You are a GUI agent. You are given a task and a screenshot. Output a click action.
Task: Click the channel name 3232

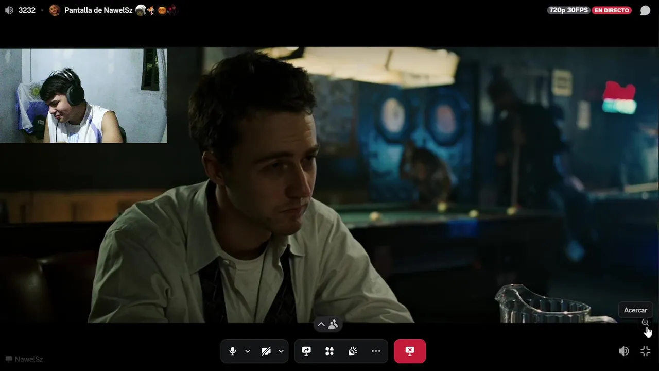[x=27, y=10]
